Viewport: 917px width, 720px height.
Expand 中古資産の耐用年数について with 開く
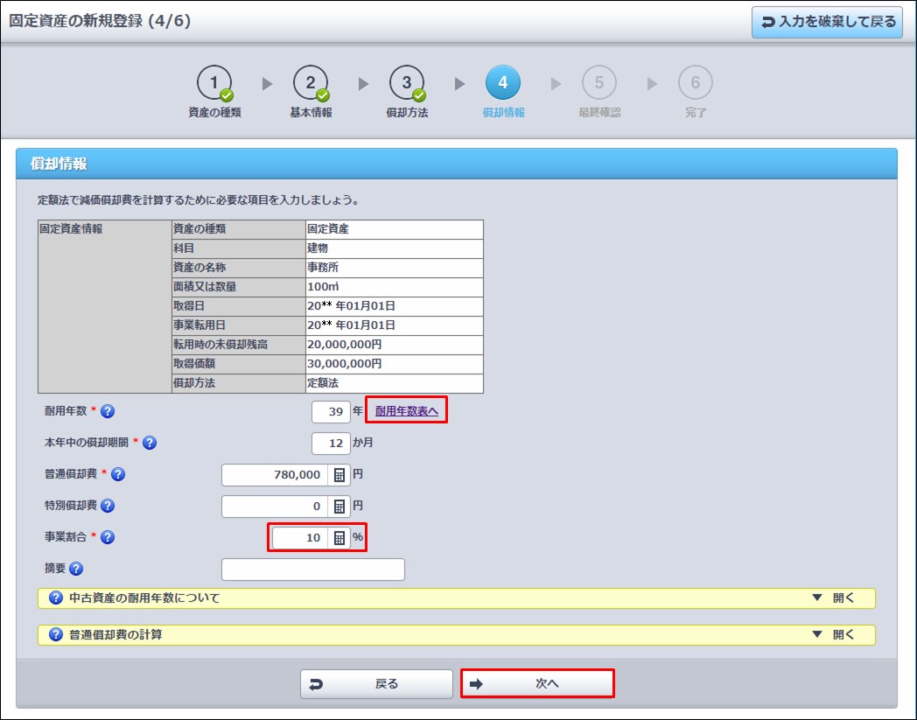pyautogui.click(x=834, y=598)
